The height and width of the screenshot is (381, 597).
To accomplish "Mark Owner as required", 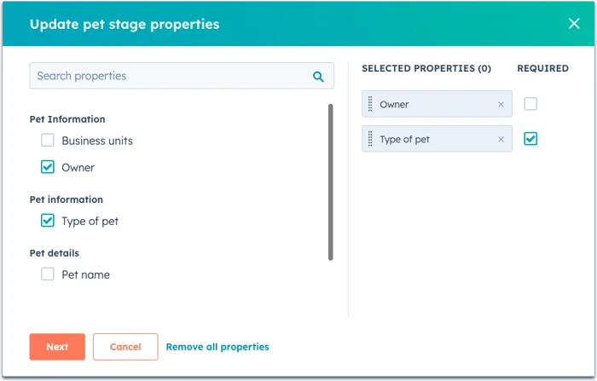I will (x=530, y=104).
